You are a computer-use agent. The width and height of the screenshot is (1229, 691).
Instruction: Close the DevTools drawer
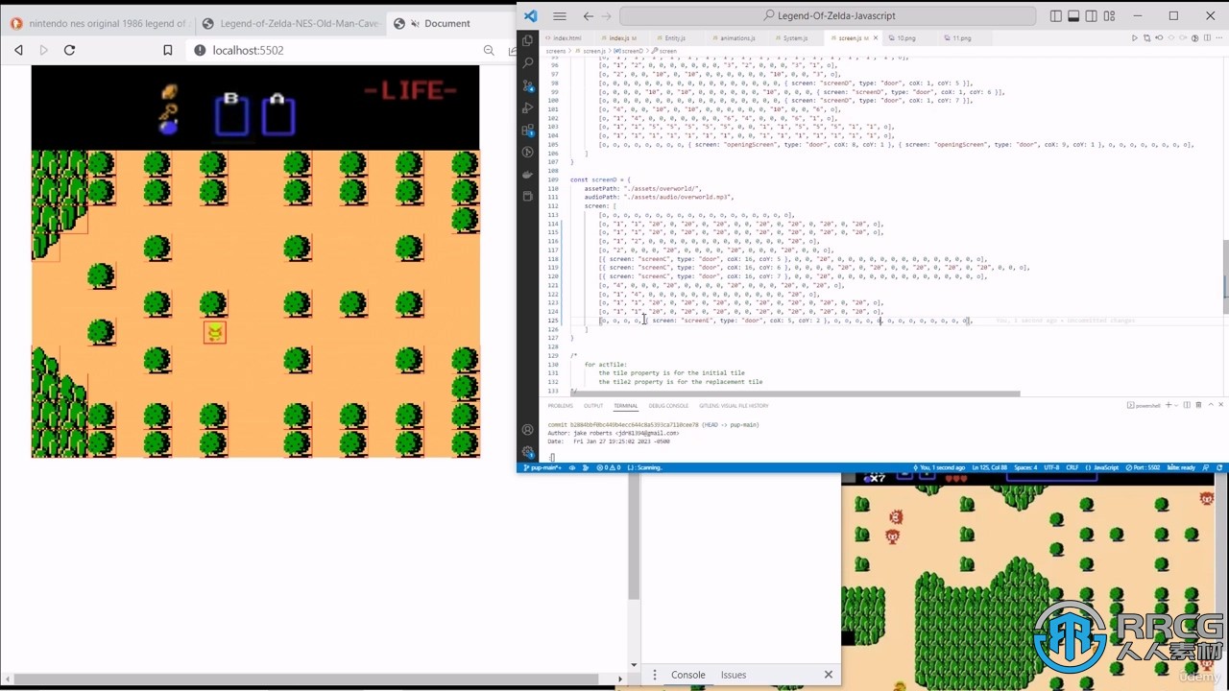coord(829,675)
